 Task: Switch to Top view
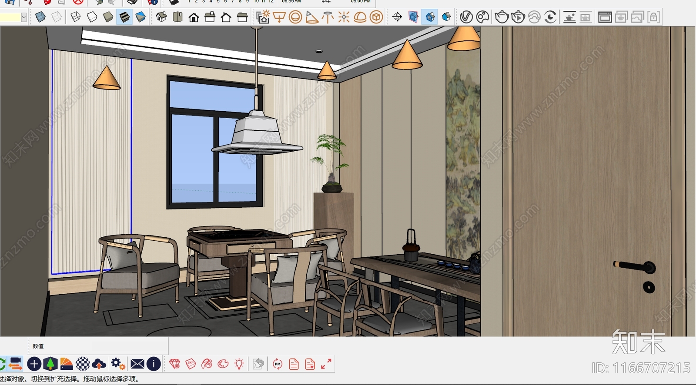177,17
